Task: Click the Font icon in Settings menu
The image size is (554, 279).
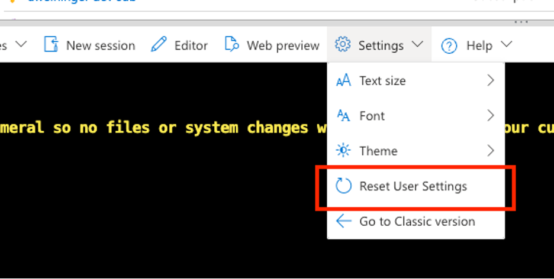Action: [x=343, y=116]
